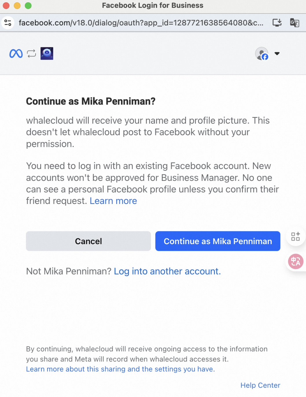Open the Google Translate page icon
306x397 pixels.
coord(294,23)
